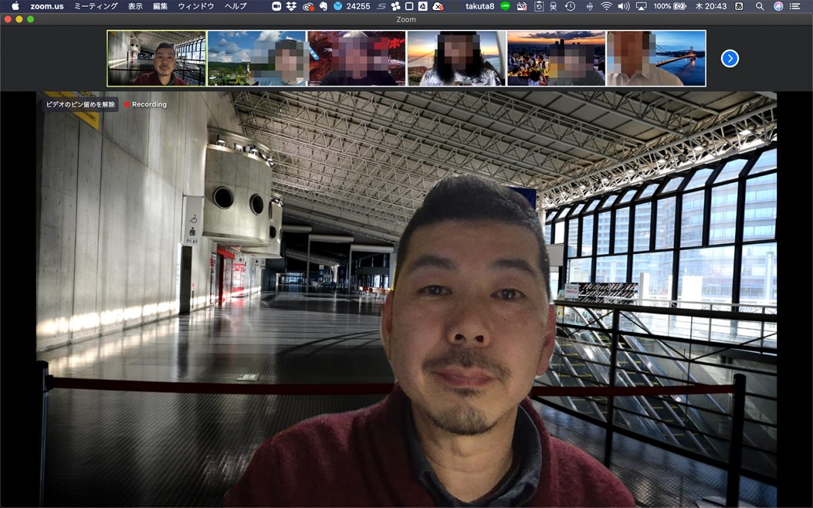The width and height of the screenshot is (813, 508).
Task: Click the ビデオのピン留めを解除 button
Action: tap(80, 104)
